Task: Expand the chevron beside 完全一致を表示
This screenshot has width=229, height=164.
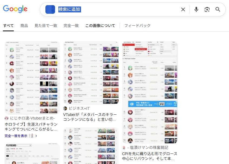Action: click(36, 136)
